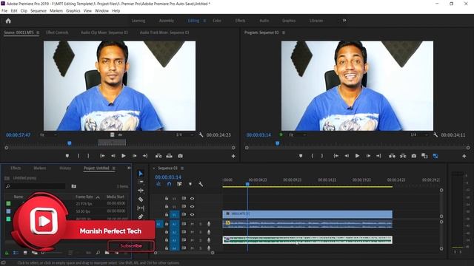Select the Pen tool

(x=141, y=216)
